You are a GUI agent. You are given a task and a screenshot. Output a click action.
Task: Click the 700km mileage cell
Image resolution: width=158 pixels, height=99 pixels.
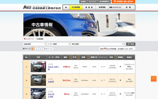click(85, 67)
